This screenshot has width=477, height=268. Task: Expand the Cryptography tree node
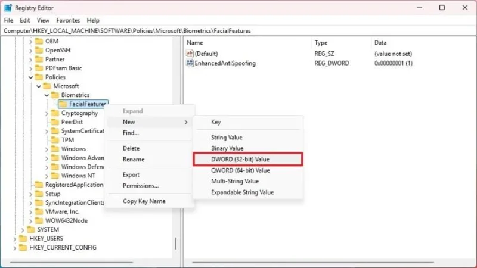click(47, 113)
